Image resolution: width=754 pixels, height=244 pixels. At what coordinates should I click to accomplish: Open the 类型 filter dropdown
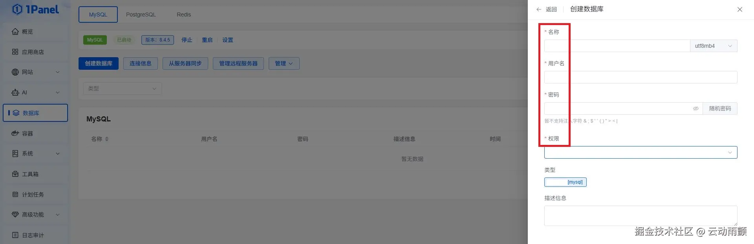tap(123, 89)
